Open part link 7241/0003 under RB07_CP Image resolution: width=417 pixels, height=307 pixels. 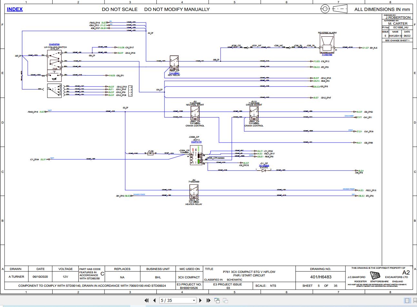pos(174,73)
